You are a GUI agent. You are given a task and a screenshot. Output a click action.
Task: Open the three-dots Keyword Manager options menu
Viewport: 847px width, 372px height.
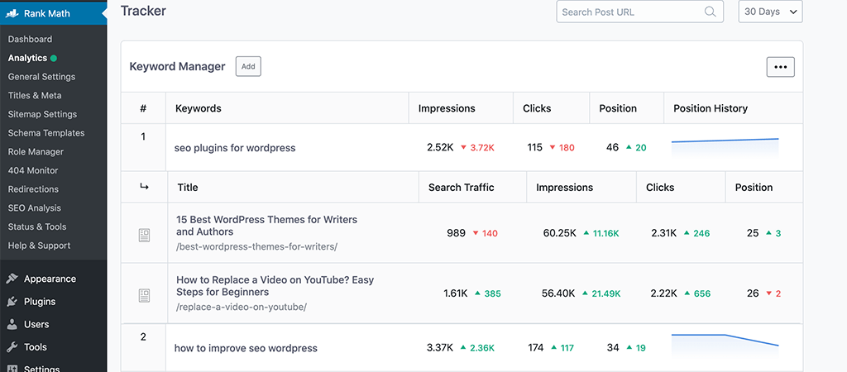tap(780, 67)
